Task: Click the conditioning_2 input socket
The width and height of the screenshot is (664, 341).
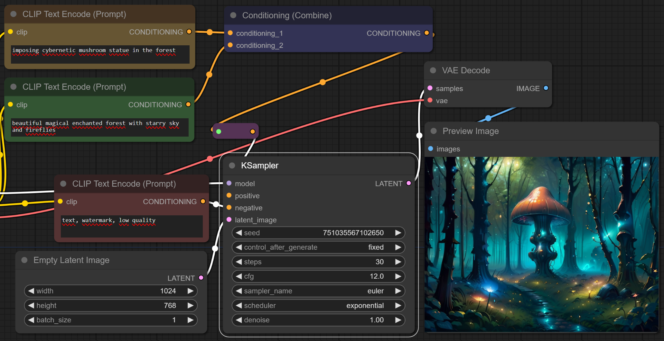Action: (230, 45)
